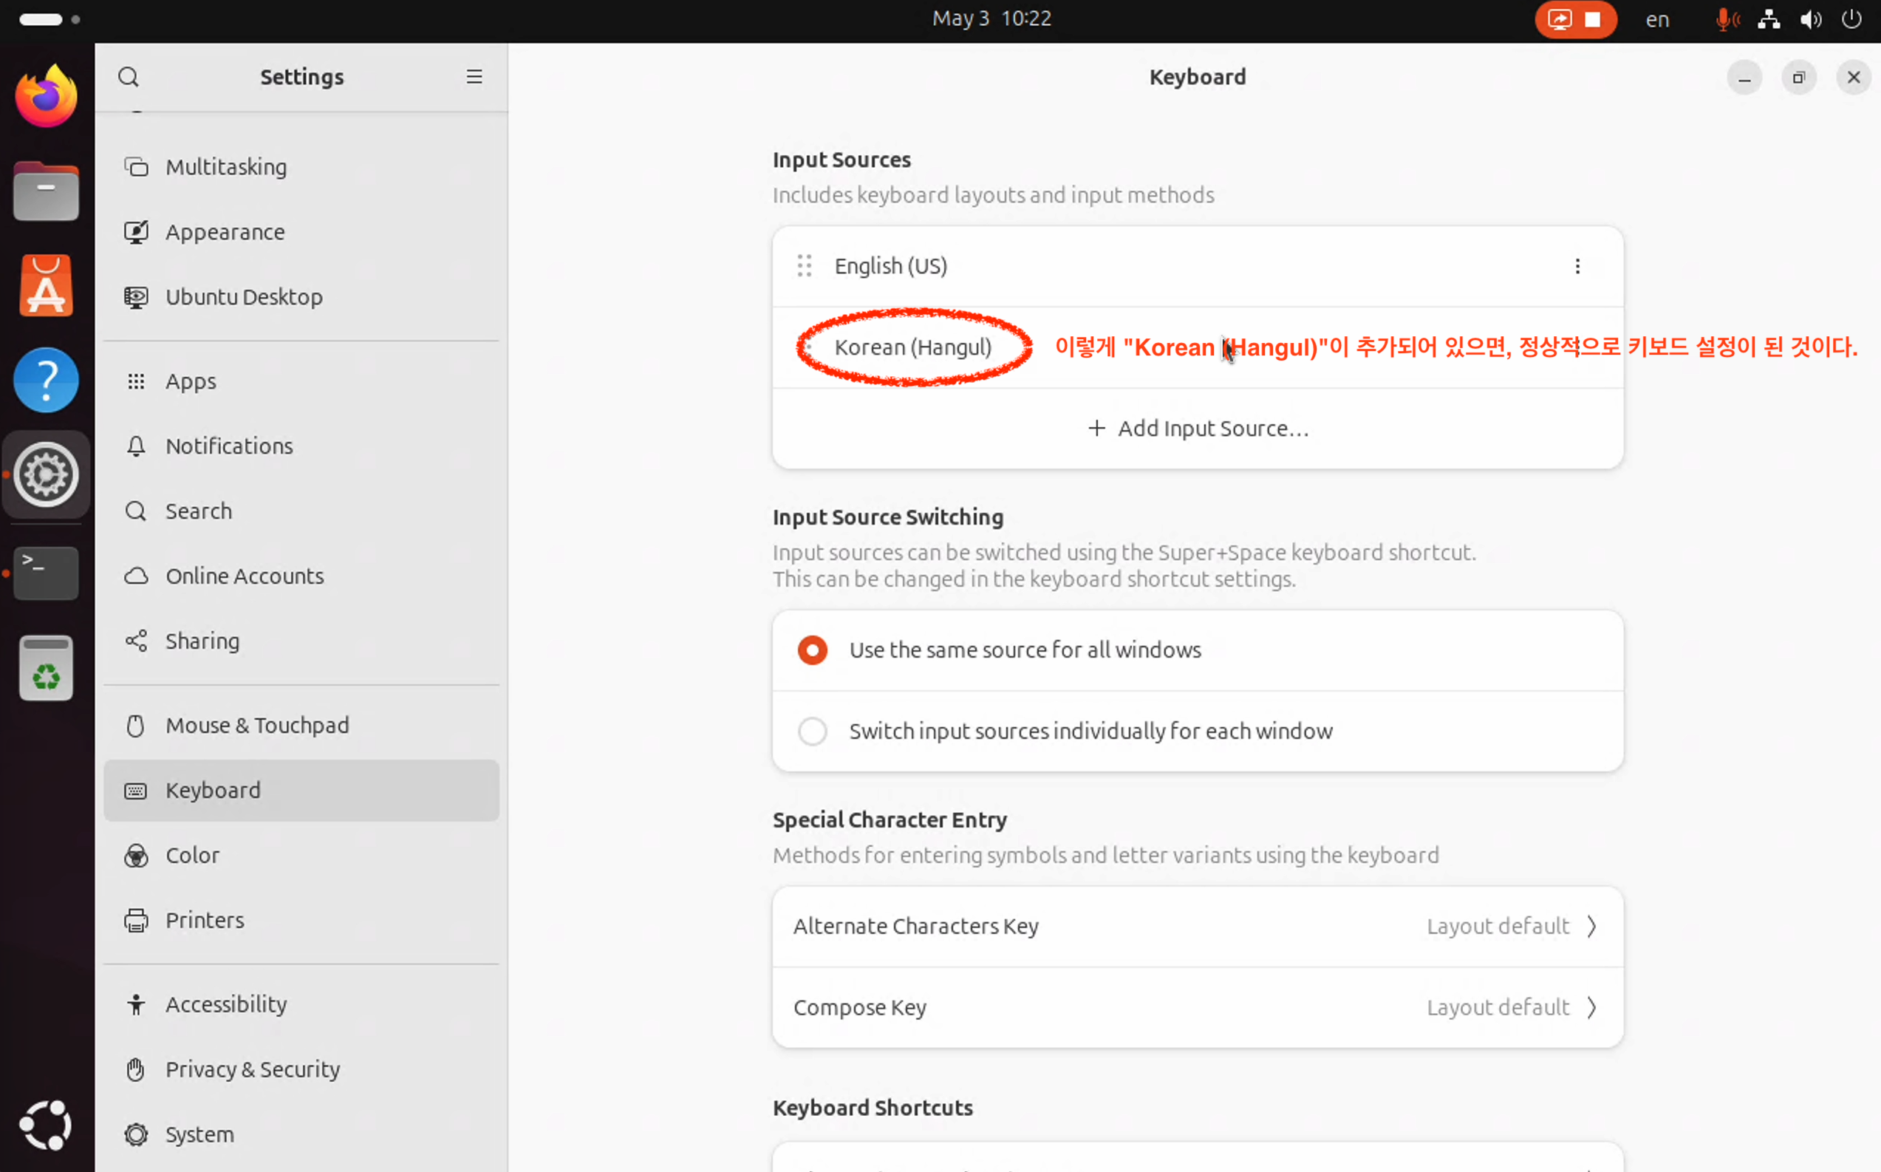Launch Firefox from the dock
This screenshot has width=1881, height=1172.
(47, 96)
